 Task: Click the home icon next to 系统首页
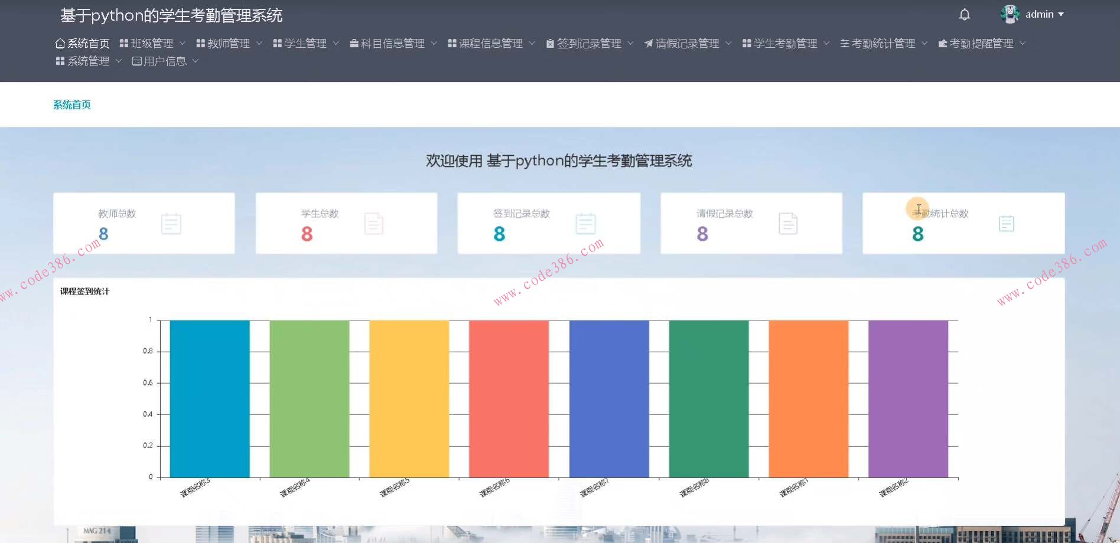[x=59, y=42]
